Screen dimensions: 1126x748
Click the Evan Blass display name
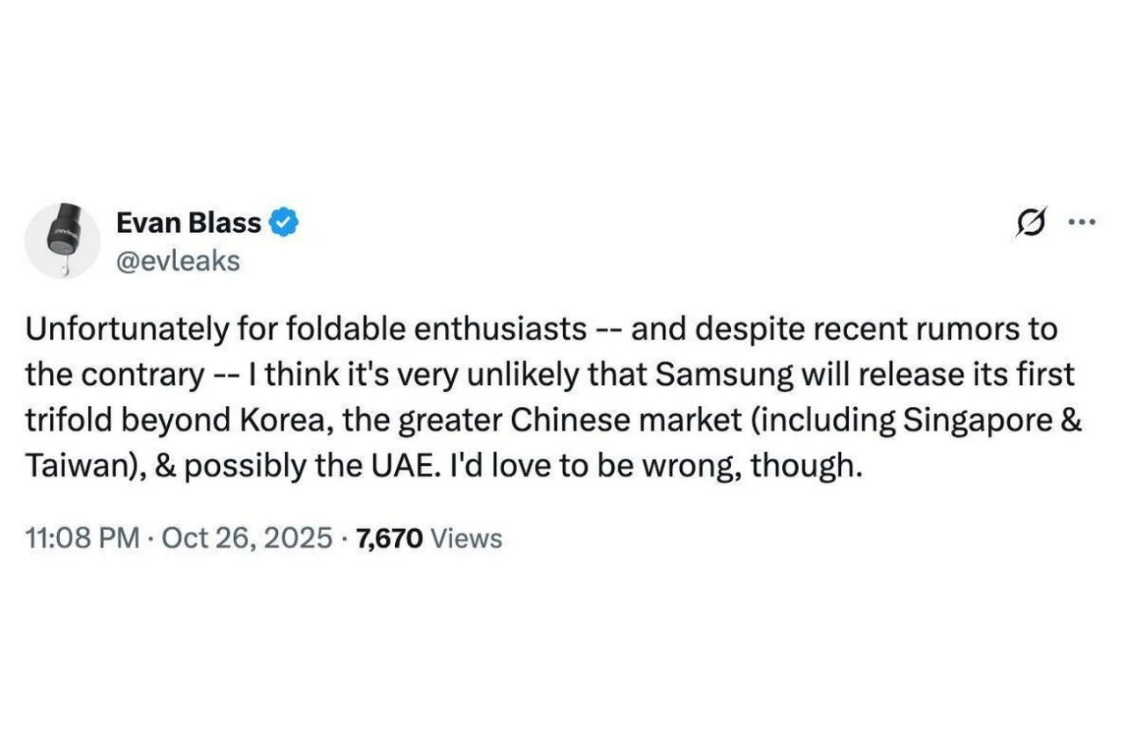188,223
